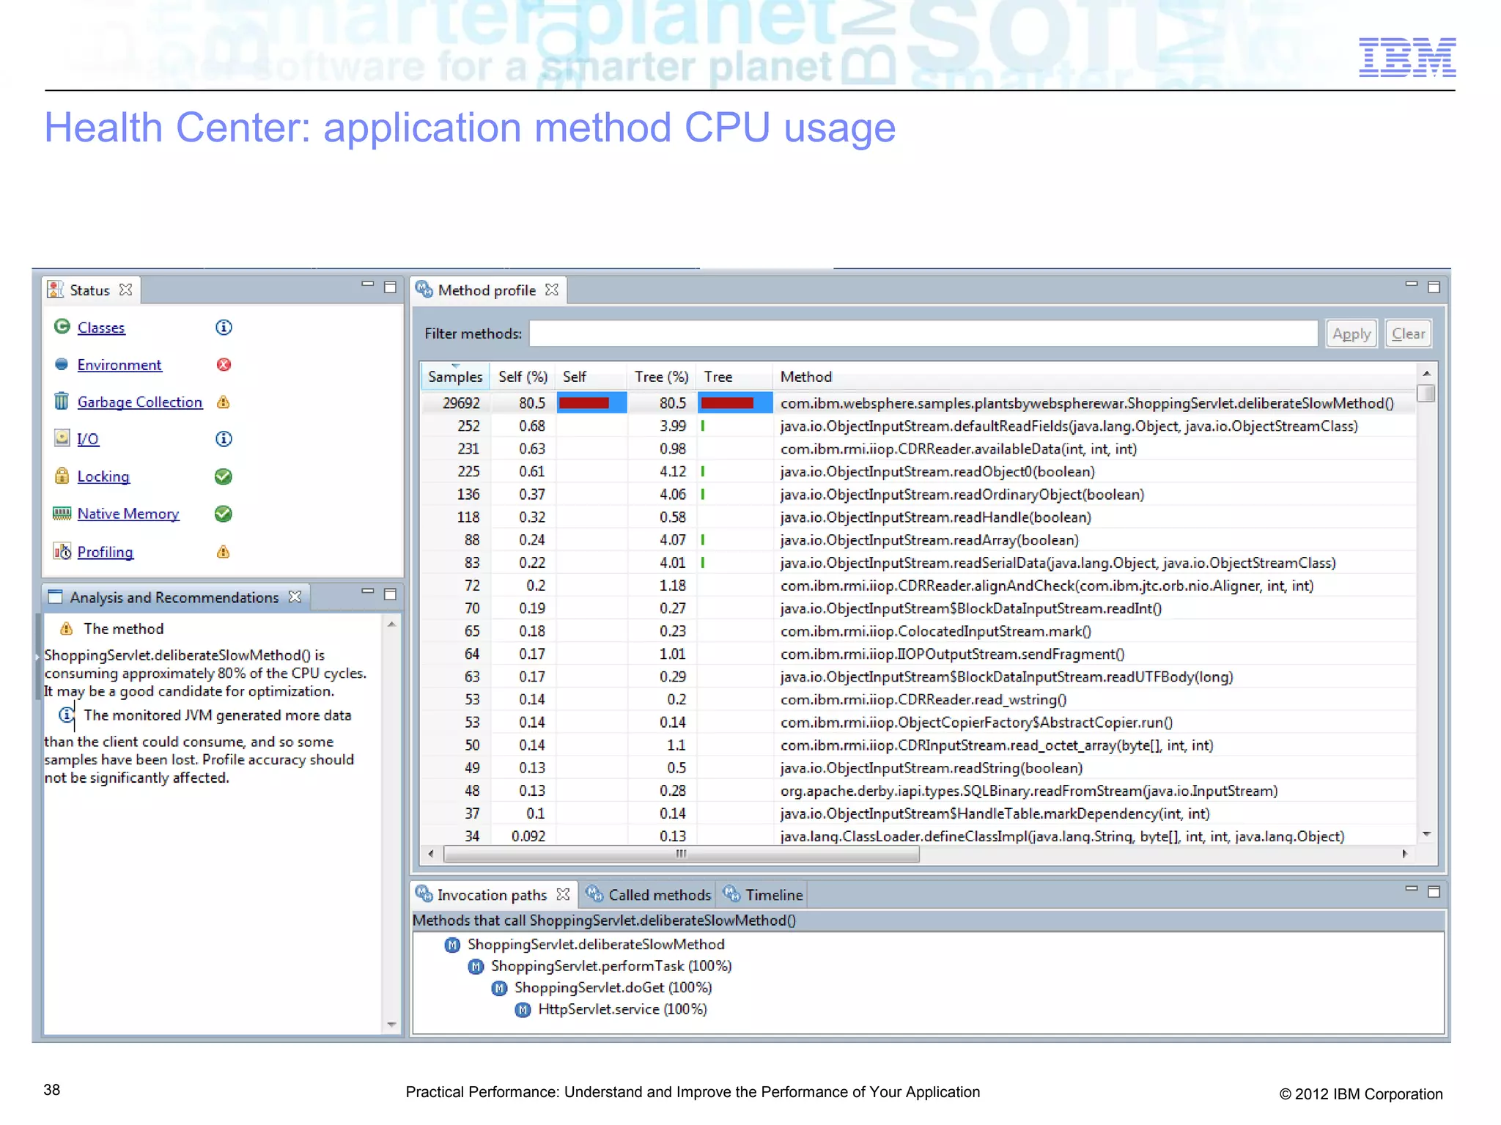The height and width of the screenshot is (1125, 1501).
Task: Sort by the Self bar column header
Action: 591,377
